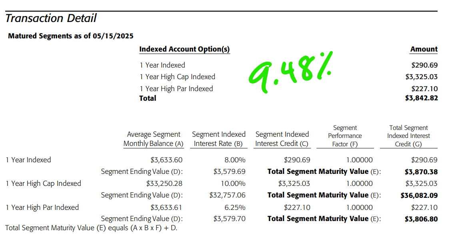Click the green handwritten 9.48% annotation

pos(290,72)
